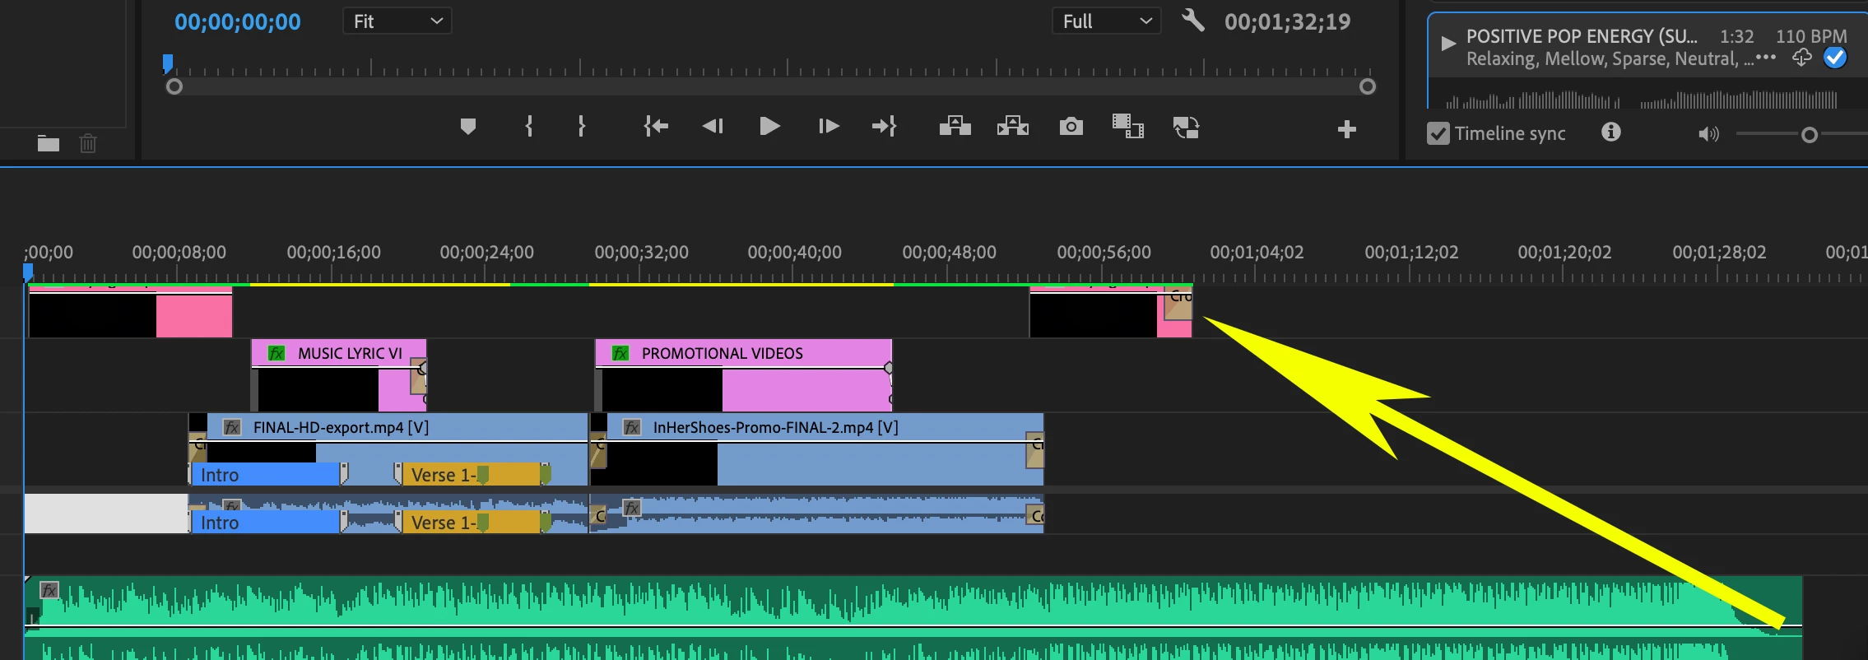Open the Comparison View button

1128,126
